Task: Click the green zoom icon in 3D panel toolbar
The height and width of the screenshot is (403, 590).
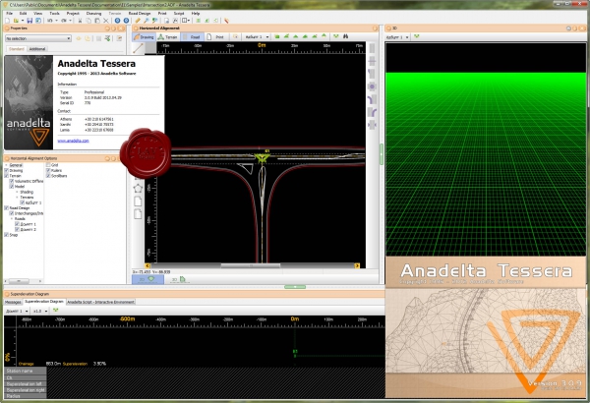Action: click(x=417, y=36)
